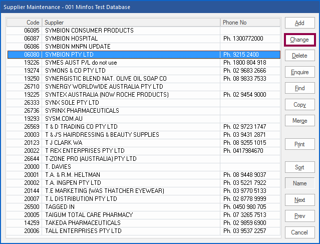The width and height of the screenshot is (320, 244).
Task: Select SYMONS & CO PTY LTD
Action: (143, 71)
